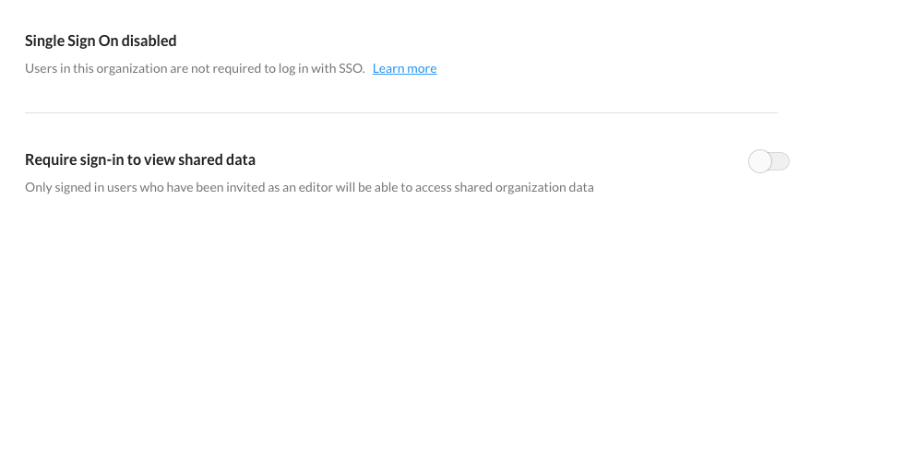Click the SSO not required description text
The width and height of the screenshot is (918, 470).
click(195, 68)
